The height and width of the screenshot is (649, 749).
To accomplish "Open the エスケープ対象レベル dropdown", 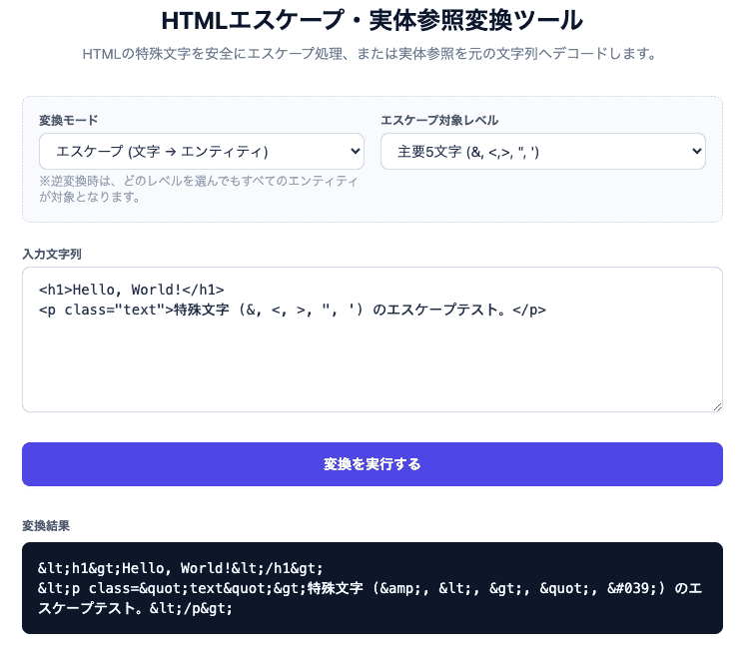I will point(542,152).
